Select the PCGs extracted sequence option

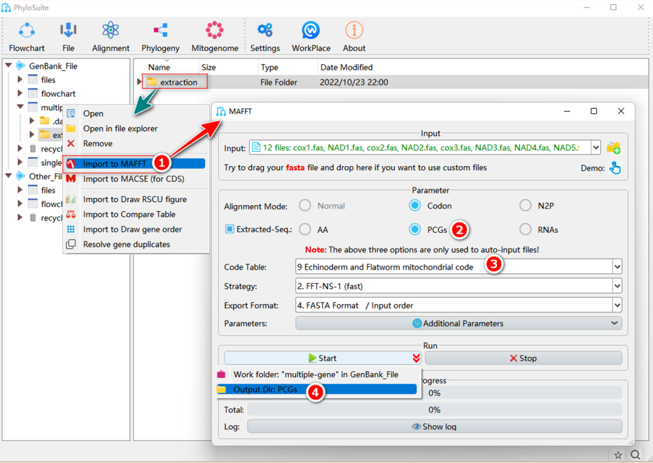pyautogui.click(x=415, y=229)
